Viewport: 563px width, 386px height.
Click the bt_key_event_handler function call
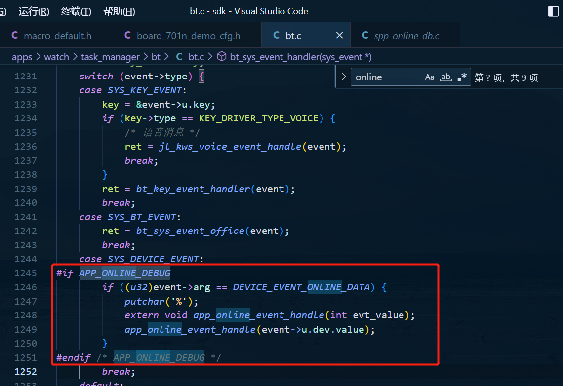193,189
